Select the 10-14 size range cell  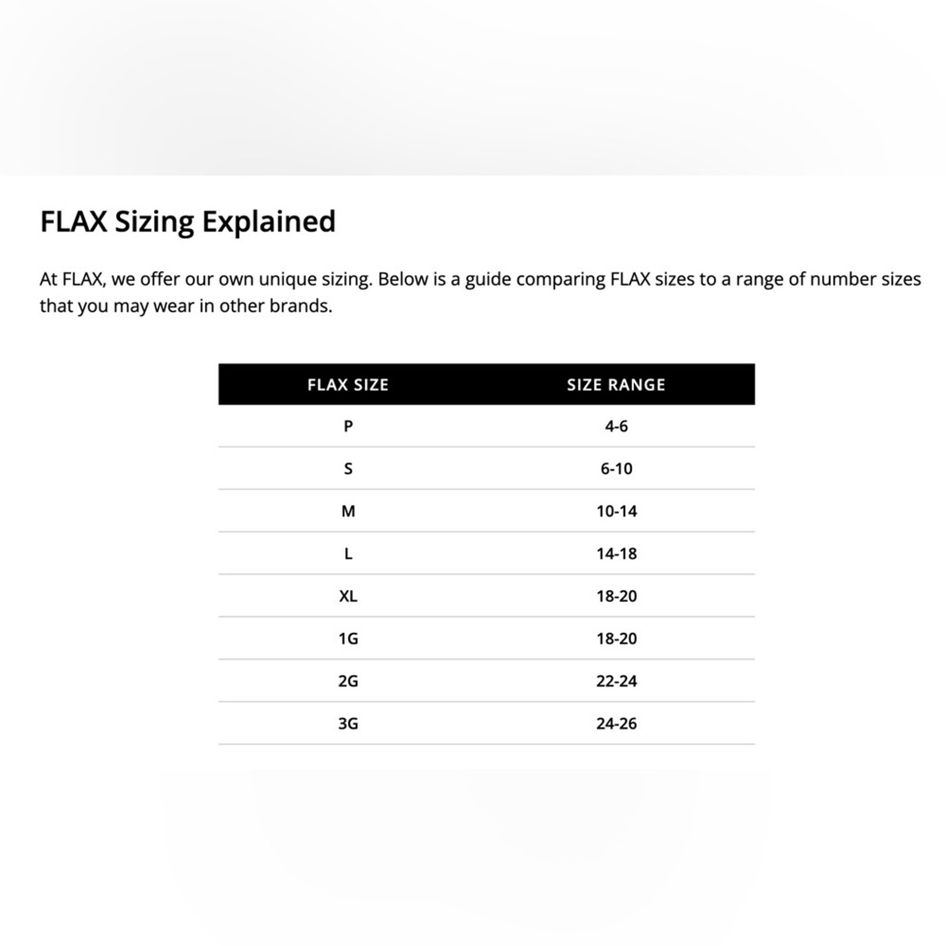click(616, 511)
